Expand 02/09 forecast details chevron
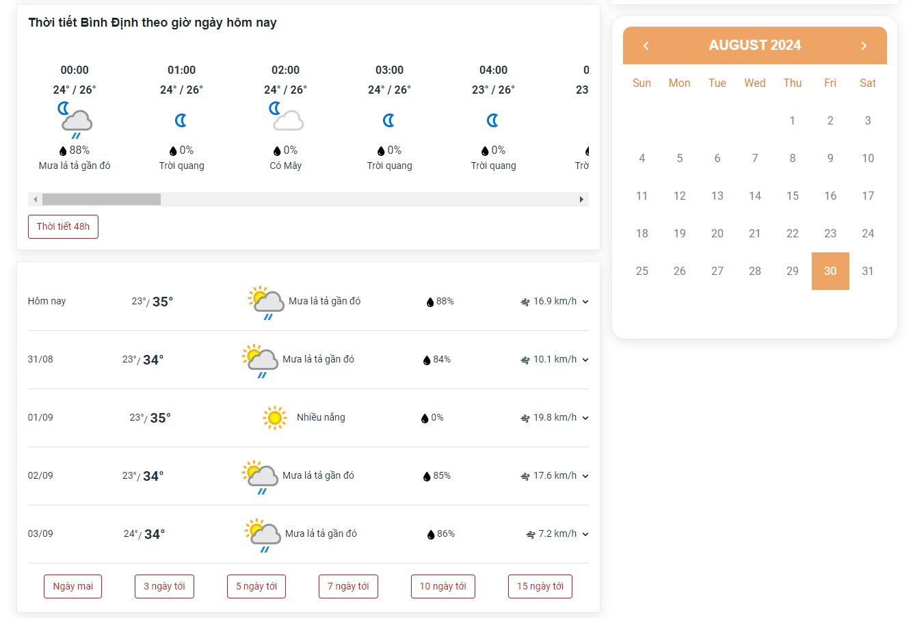913x621 pixels. coord(585,476)
